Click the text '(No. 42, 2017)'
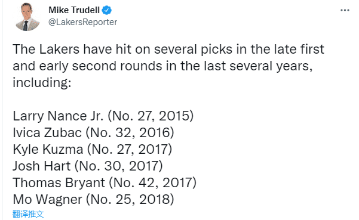 [x=152, y=183]
